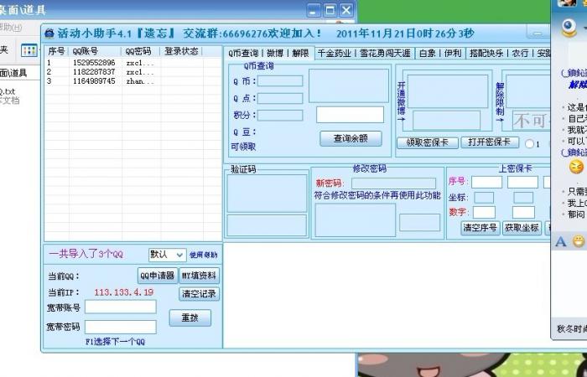
Task: Select the row with QQ 1182287837
Action: (x=132, y=72)
